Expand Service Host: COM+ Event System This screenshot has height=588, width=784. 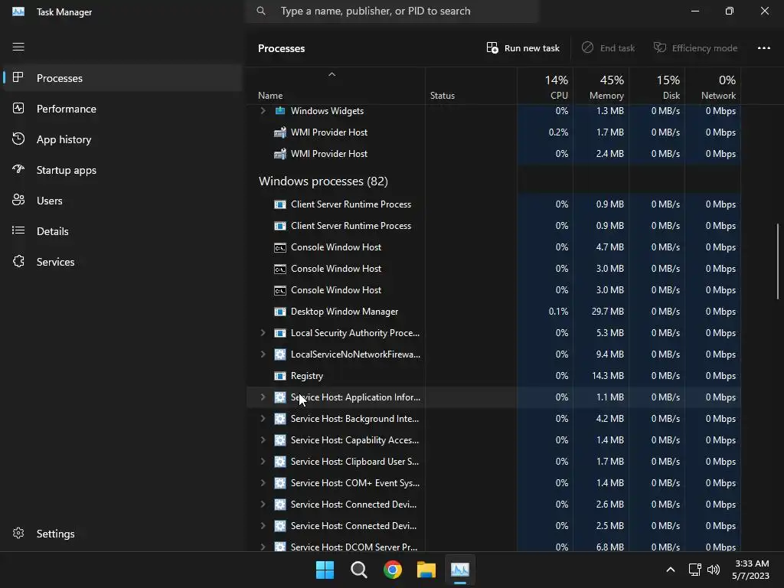coord(263,482)
